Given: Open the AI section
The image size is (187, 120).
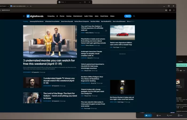Looking at the screenshot, I should point(57,16).
